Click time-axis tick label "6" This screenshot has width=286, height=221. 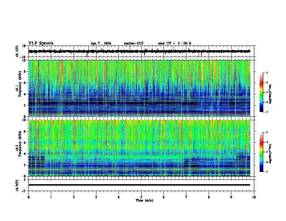164,197
